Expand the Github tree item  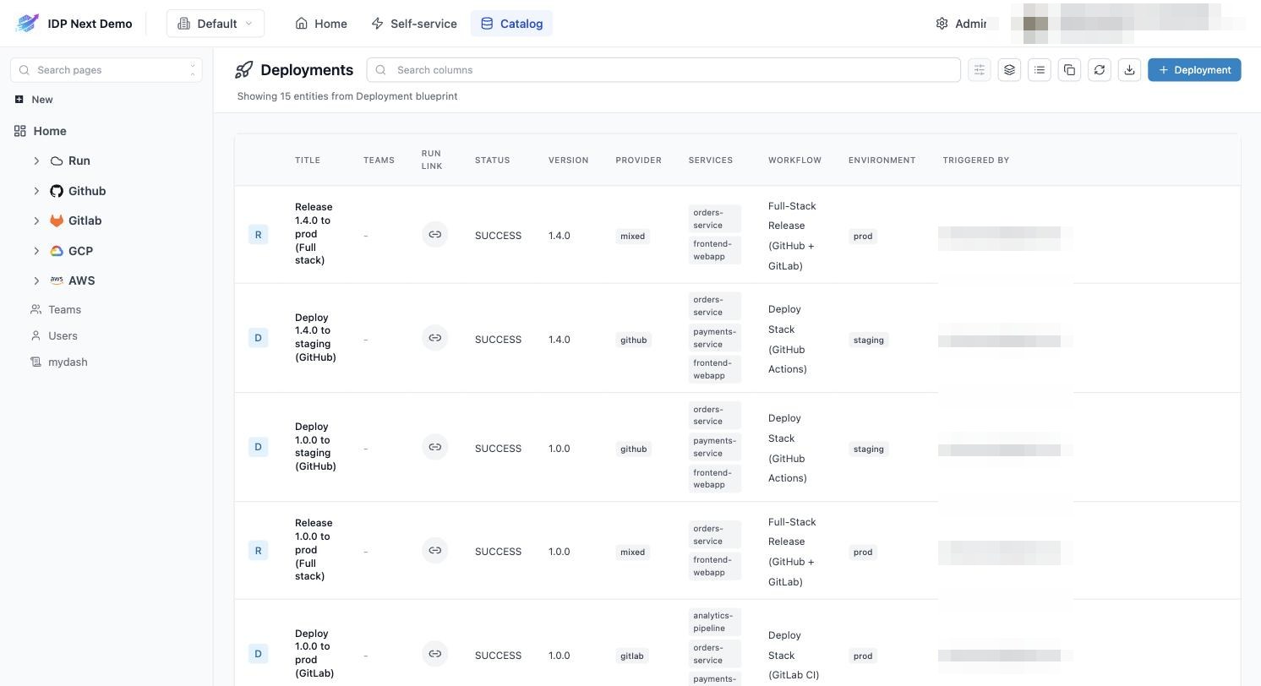coord(36,191)
